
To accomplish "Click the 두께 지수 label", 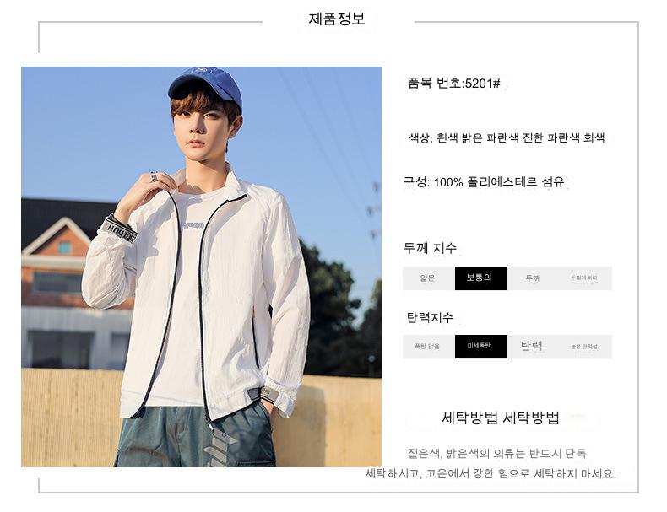I will (430, 248).
